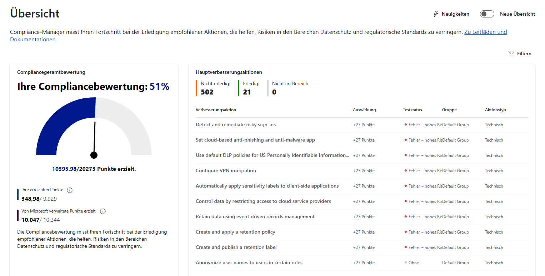Open Create and apply a retention policy

(235, 232)
